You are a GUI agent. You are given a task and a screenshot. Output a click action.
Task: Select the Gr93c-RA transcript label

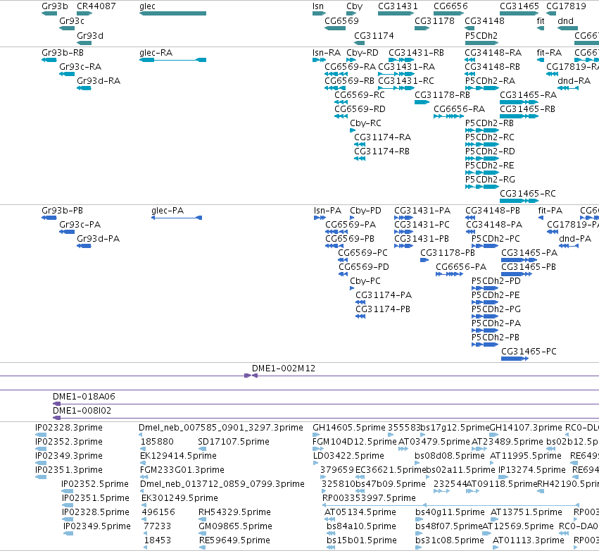[x=80, y=66]
